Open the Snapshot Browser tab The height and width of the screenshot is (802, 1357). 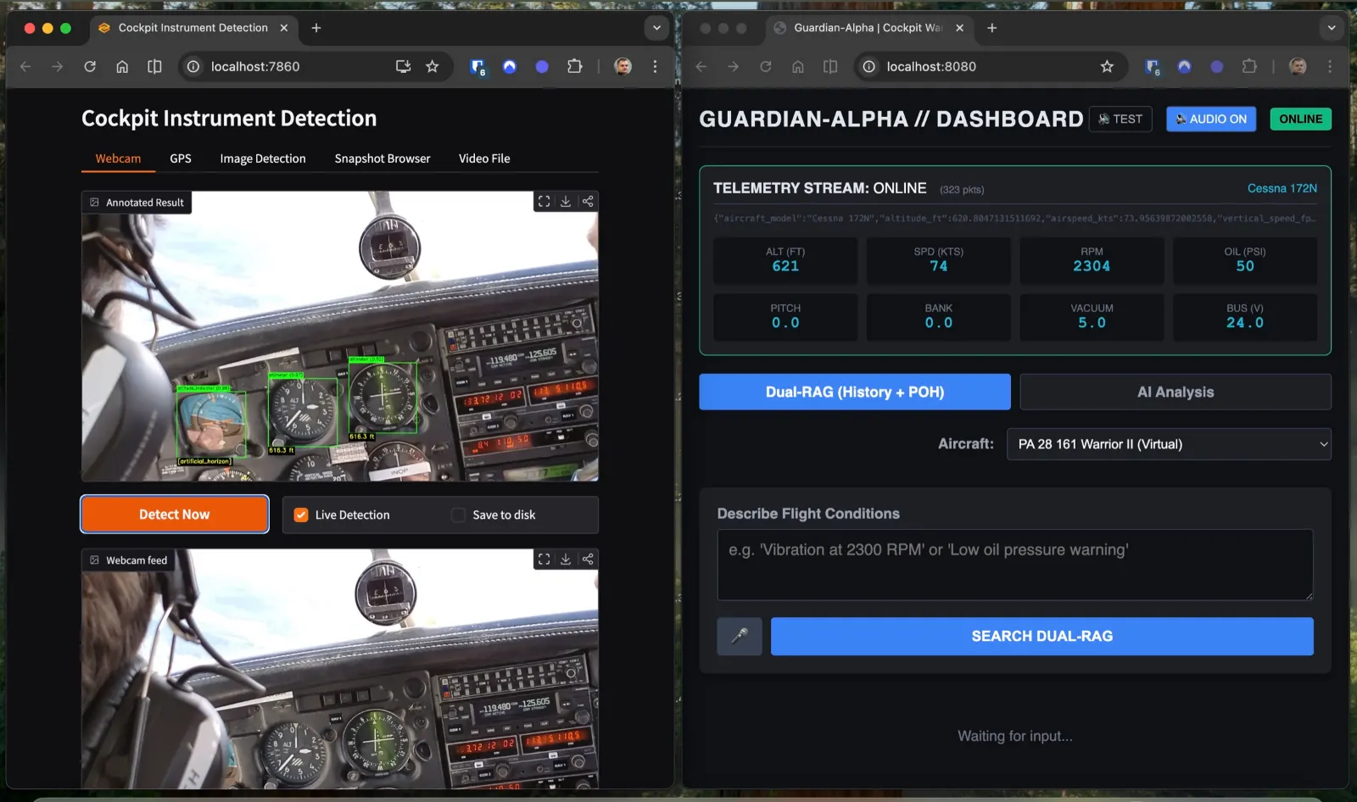click(383, 159)
